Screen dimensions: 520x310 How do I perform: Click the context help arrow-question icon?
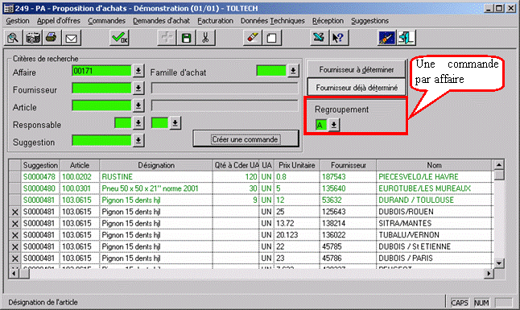tap(339, 38)
